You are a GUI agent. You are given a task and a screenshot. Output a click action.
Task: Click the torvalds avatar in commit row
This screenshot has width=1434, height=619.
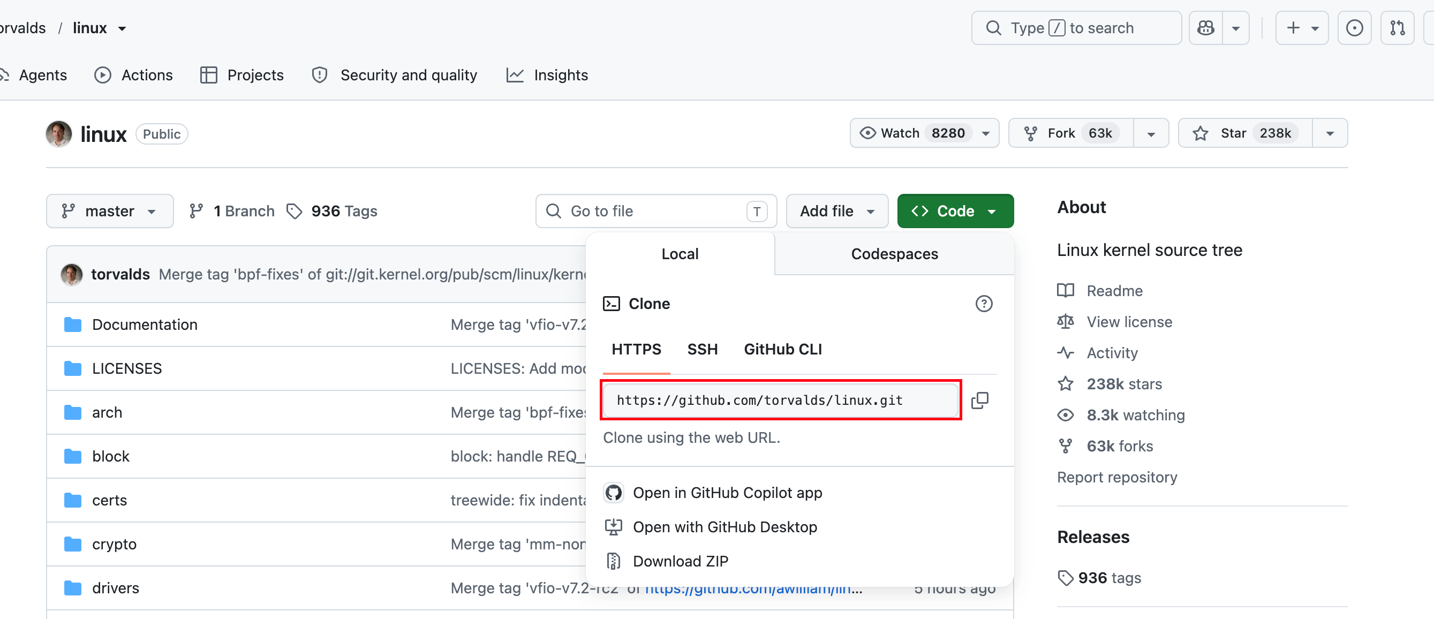(71, 274)
